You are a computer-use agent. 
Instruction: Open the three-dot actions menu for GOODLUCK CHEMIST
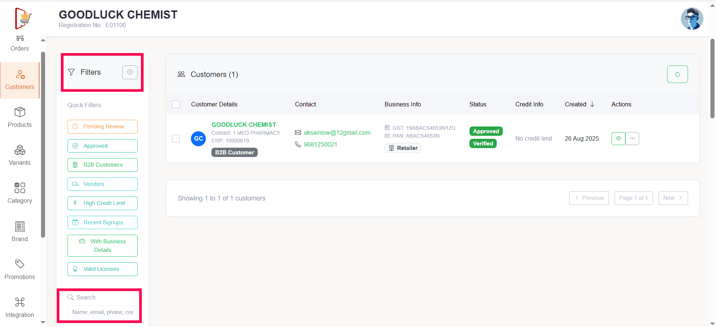(632, 138)
